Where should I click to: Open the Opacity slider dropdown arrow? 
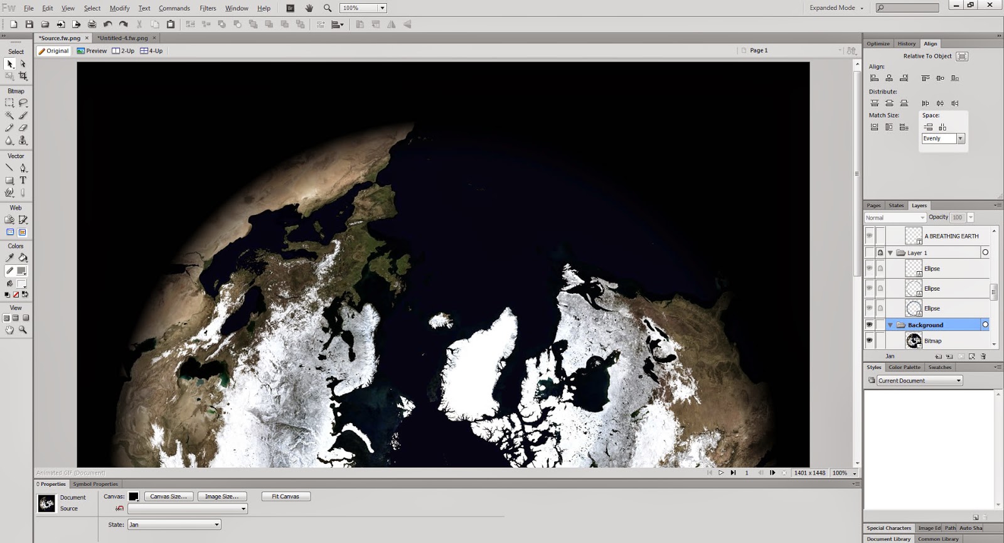tap(971, 218)
